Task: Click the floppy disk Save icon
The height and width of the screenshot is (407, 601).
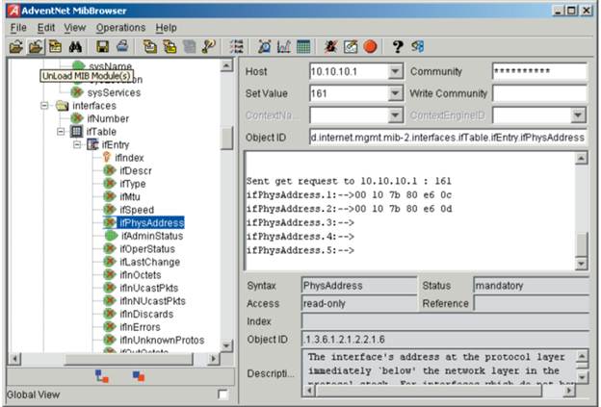Action: click(x=102, y=46)
